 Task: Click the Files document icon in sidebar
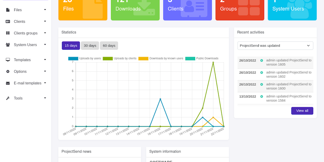[8, 10]
